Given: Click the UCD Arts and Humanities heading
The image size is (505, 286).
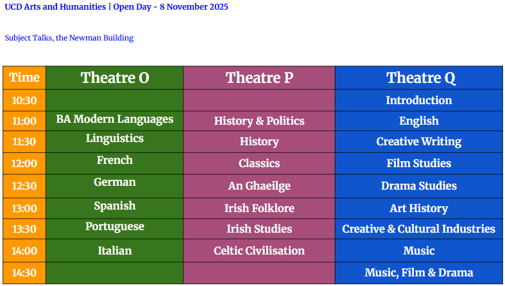Looking at the screenshot, I should (x=116, y=7).
